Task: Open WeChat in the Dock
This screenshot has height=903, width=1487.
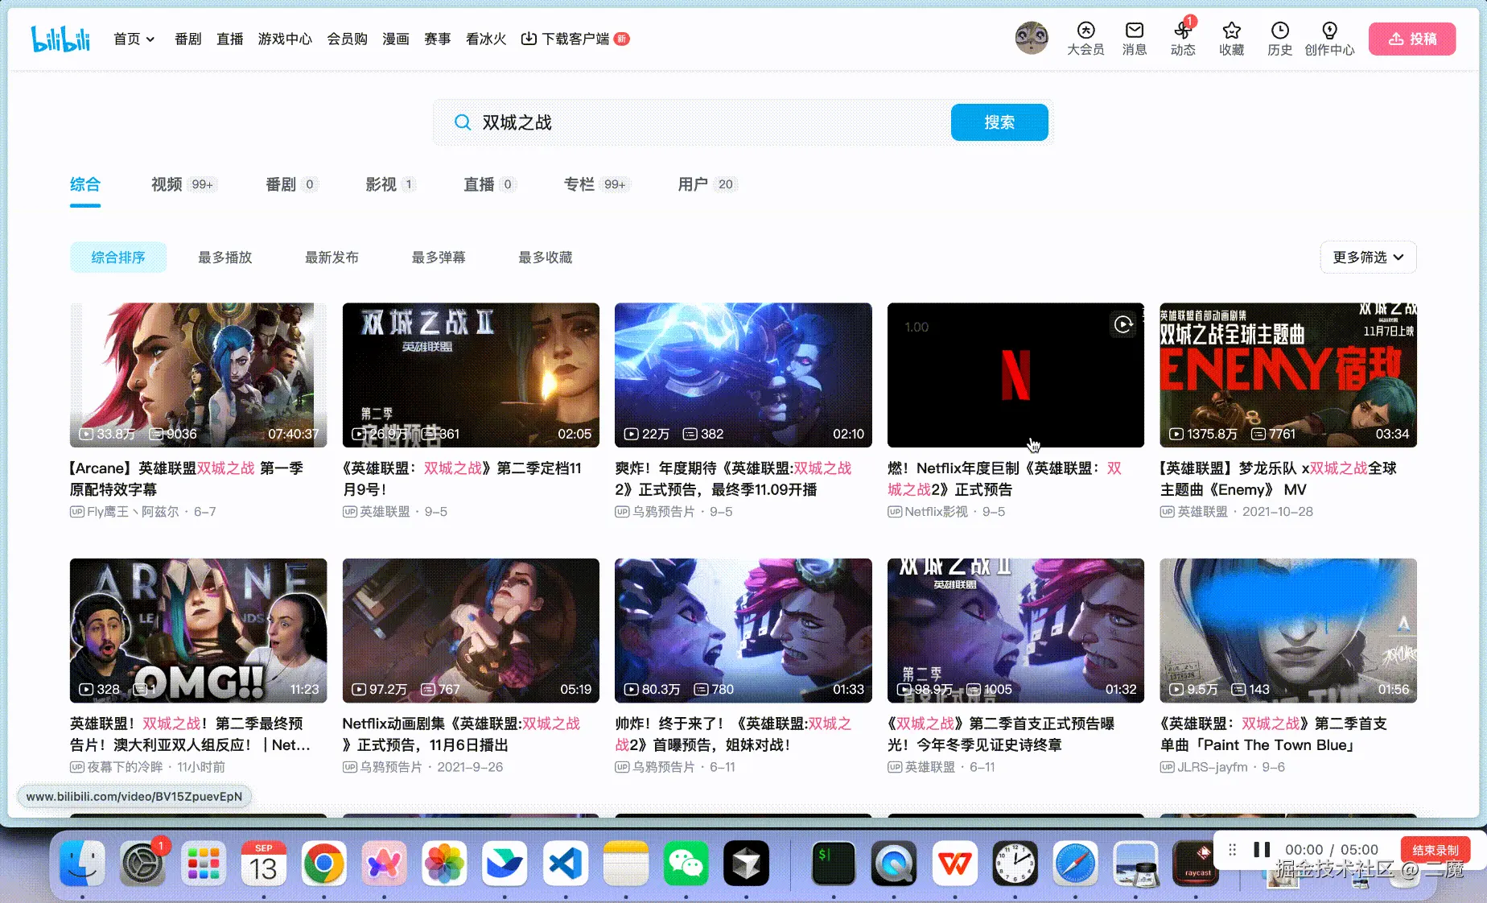Action: (x=686, y=864)
